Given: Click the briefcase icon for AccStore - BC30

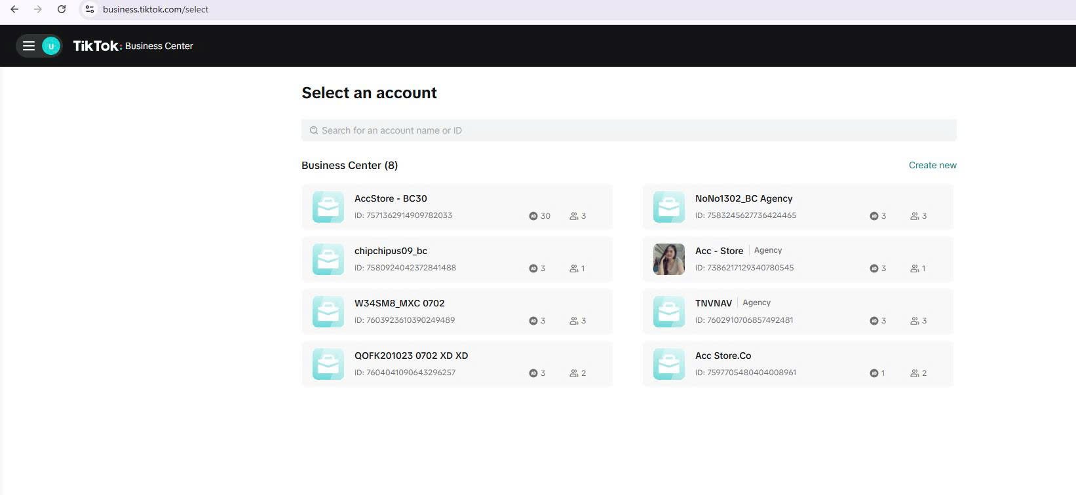Looking at the screenshot, I should coord(328,207).
